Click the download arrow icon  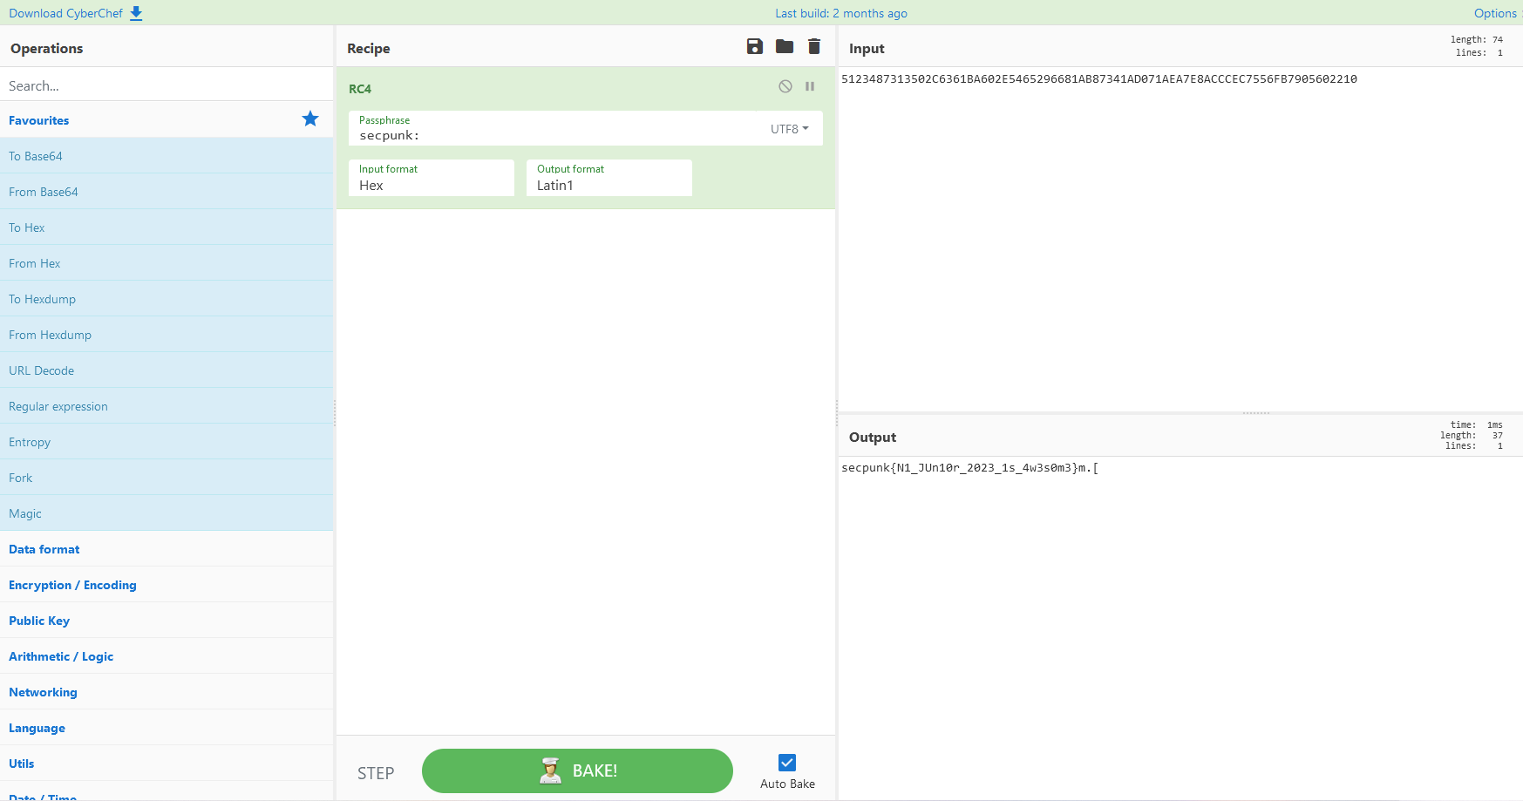click(x=136, y=13)
